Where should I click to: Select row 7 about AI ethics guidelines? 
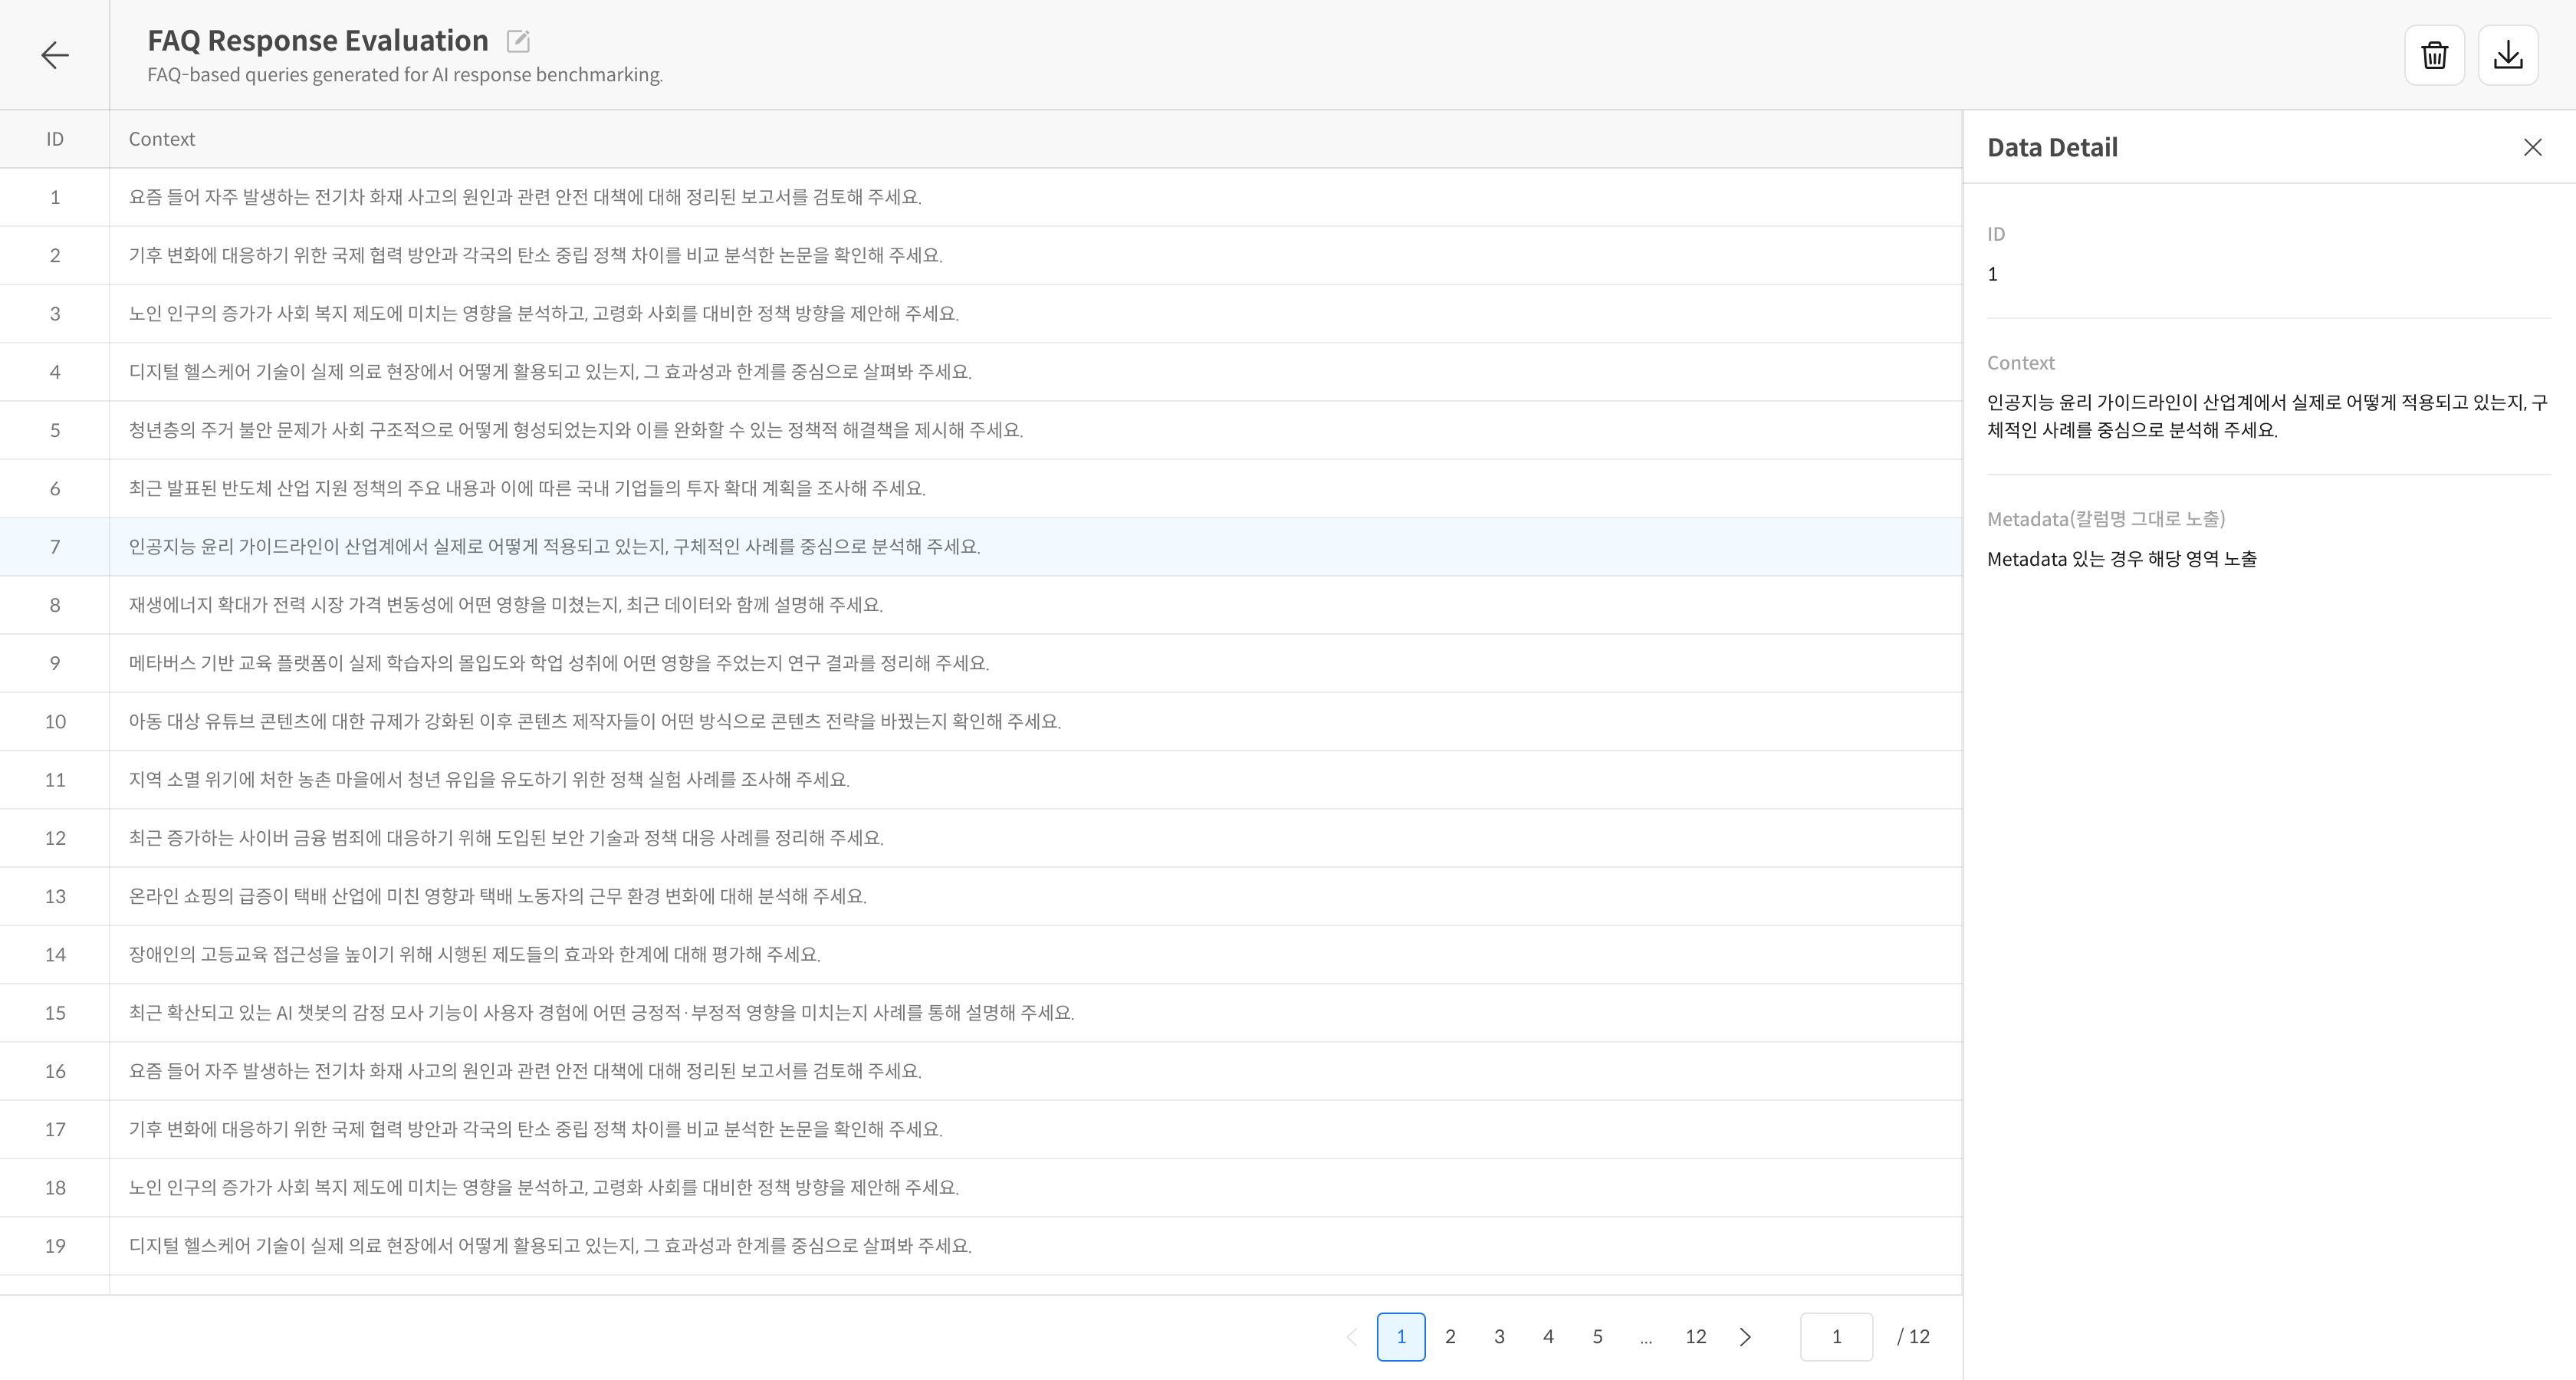pyautogui.click(x=554, y=547)
